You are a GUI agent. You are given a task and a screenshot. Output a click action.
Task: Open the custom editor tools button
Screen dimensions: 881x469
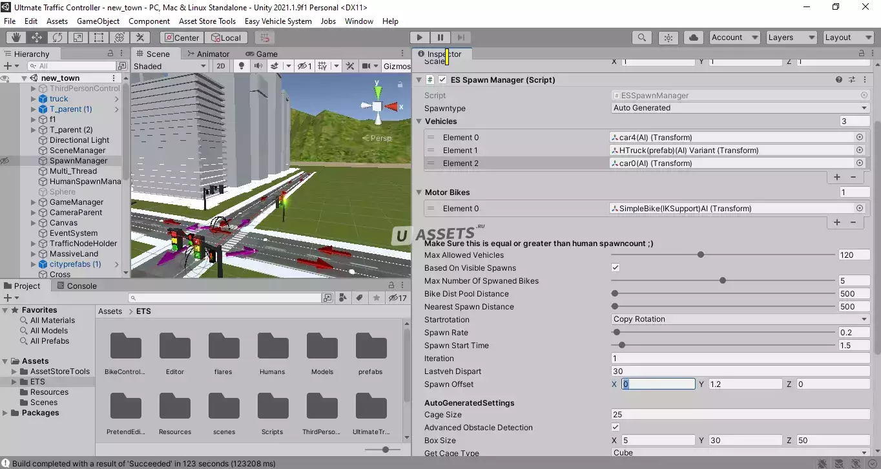pyautogui.click(x=140, y=37)
